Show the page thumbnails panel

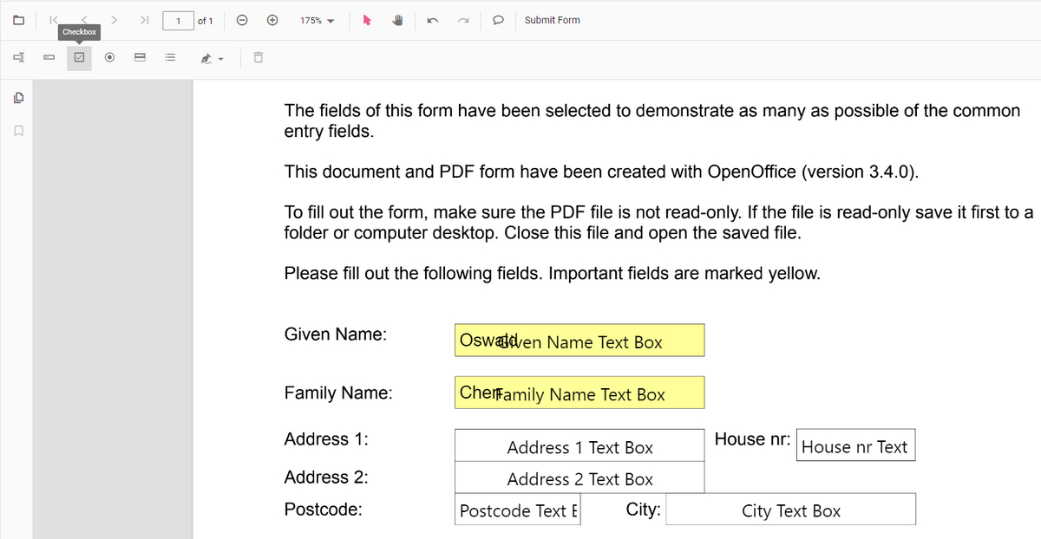(17, 98)
